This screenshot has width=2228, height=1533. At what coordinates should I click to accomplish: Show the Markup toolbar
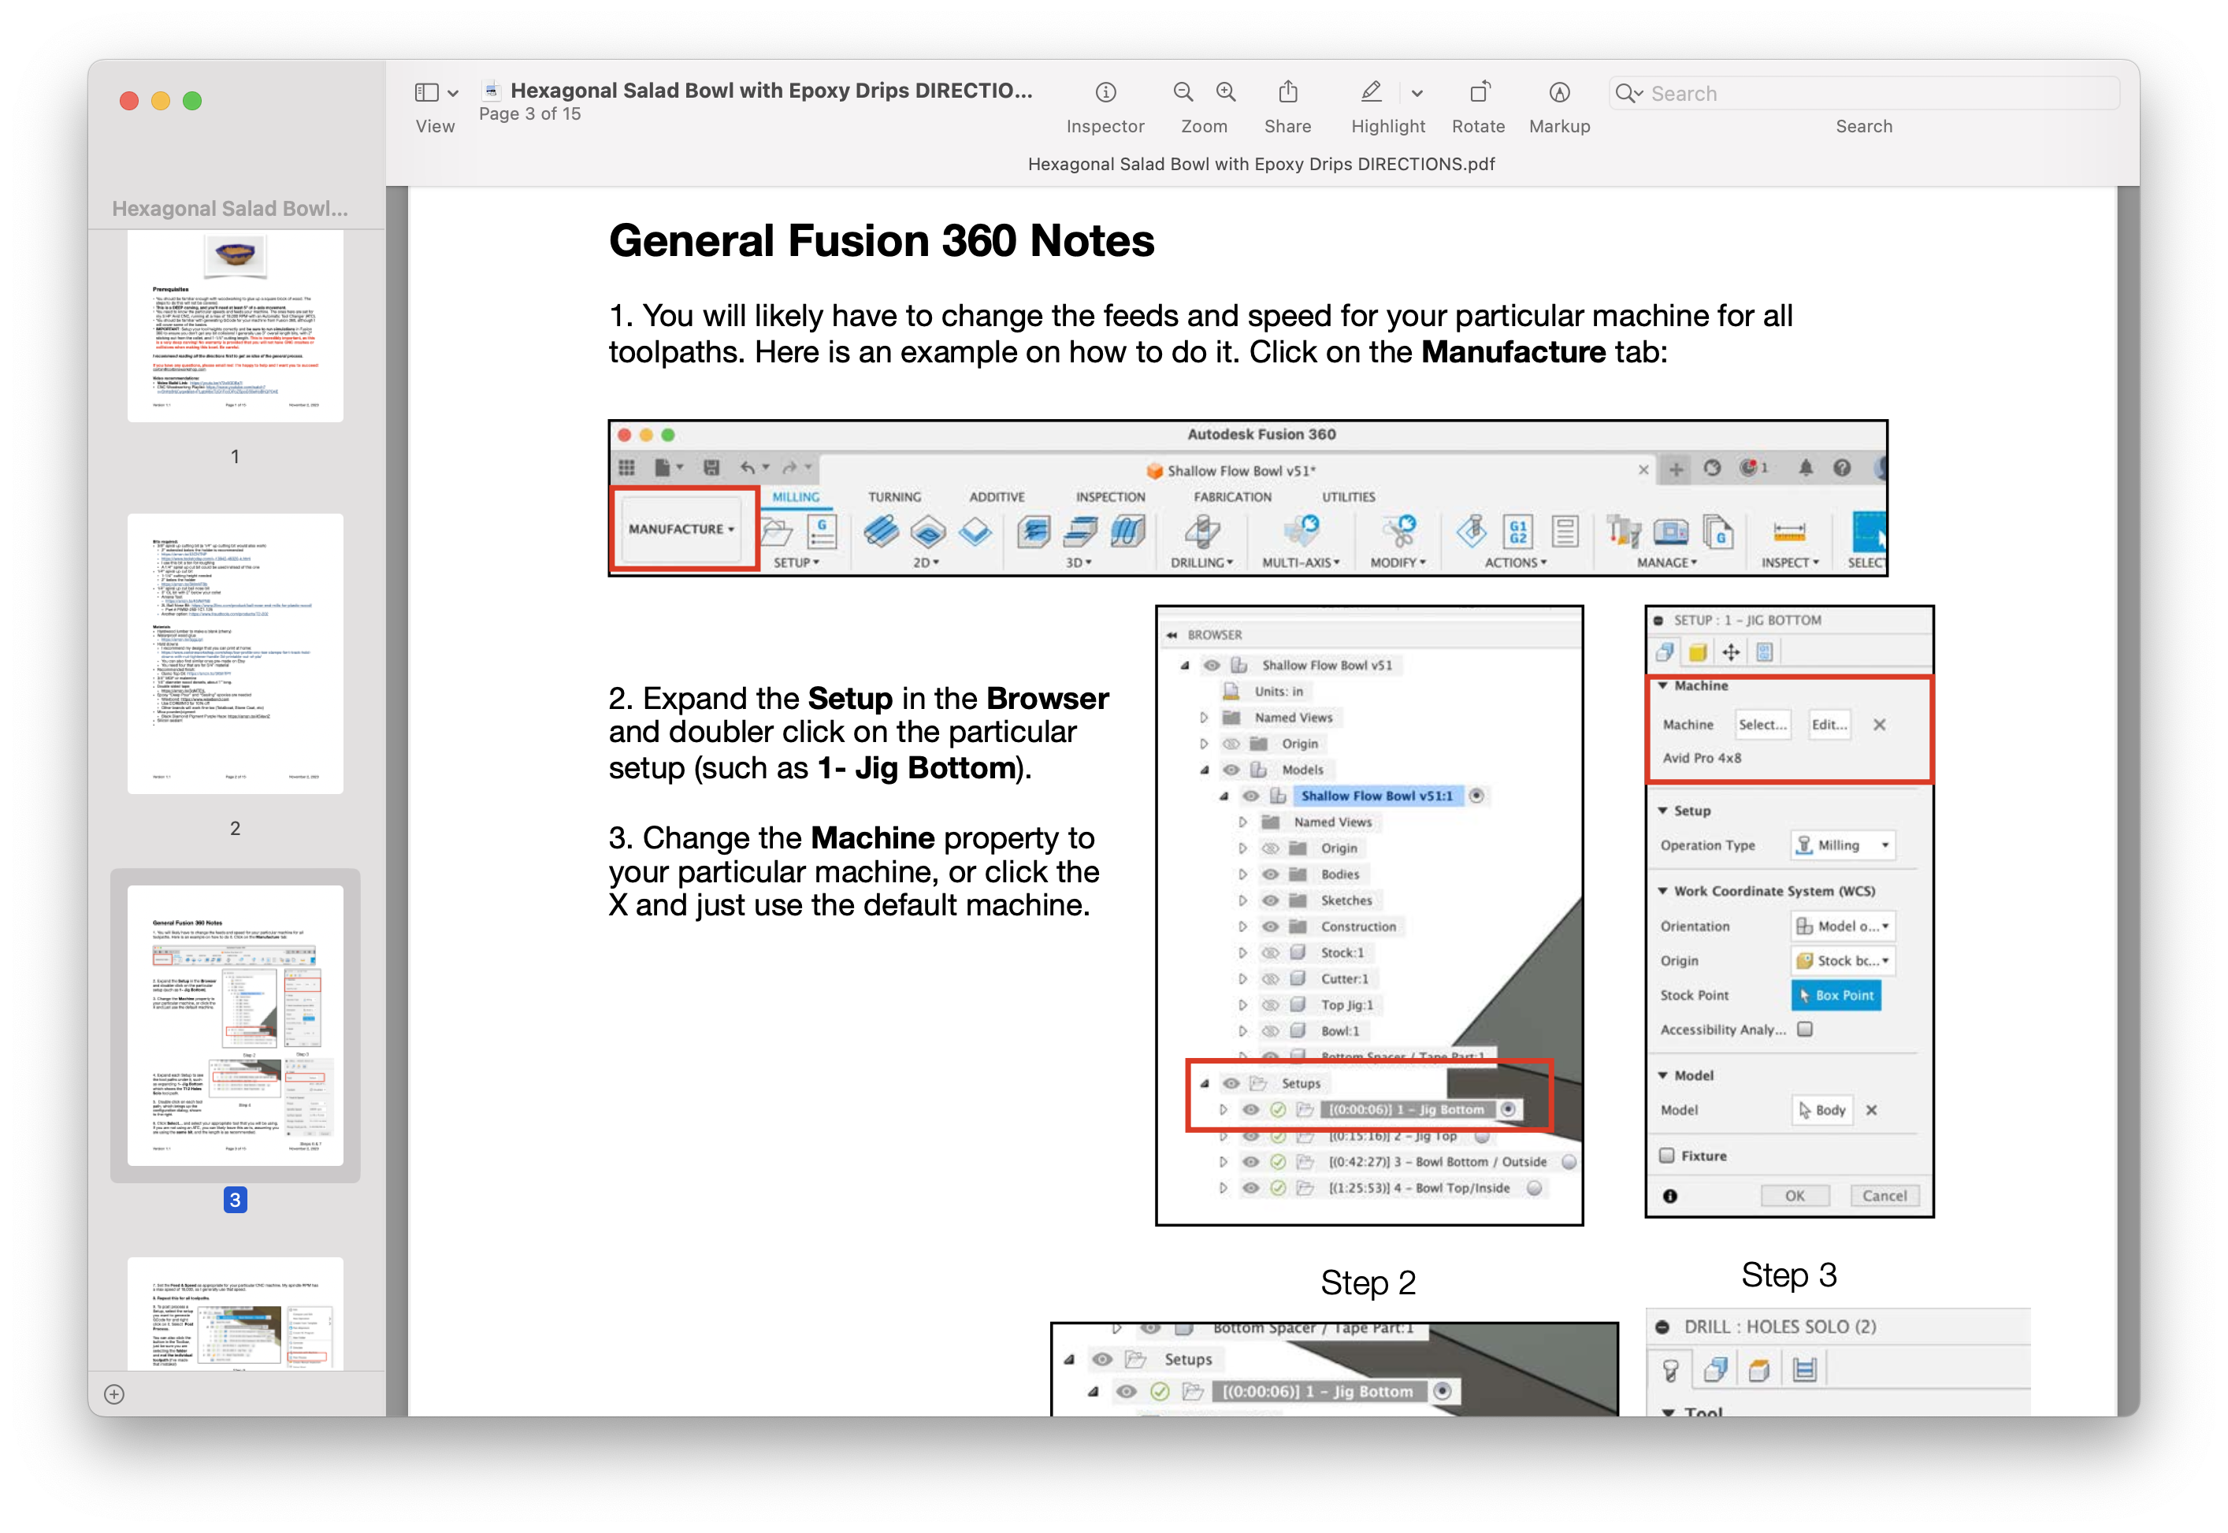coord(1560,92)
